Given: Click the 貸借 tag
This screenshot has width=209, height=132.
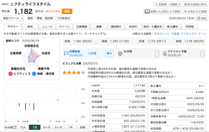Looking at the screenshot, I should click(x=30, y=18).
